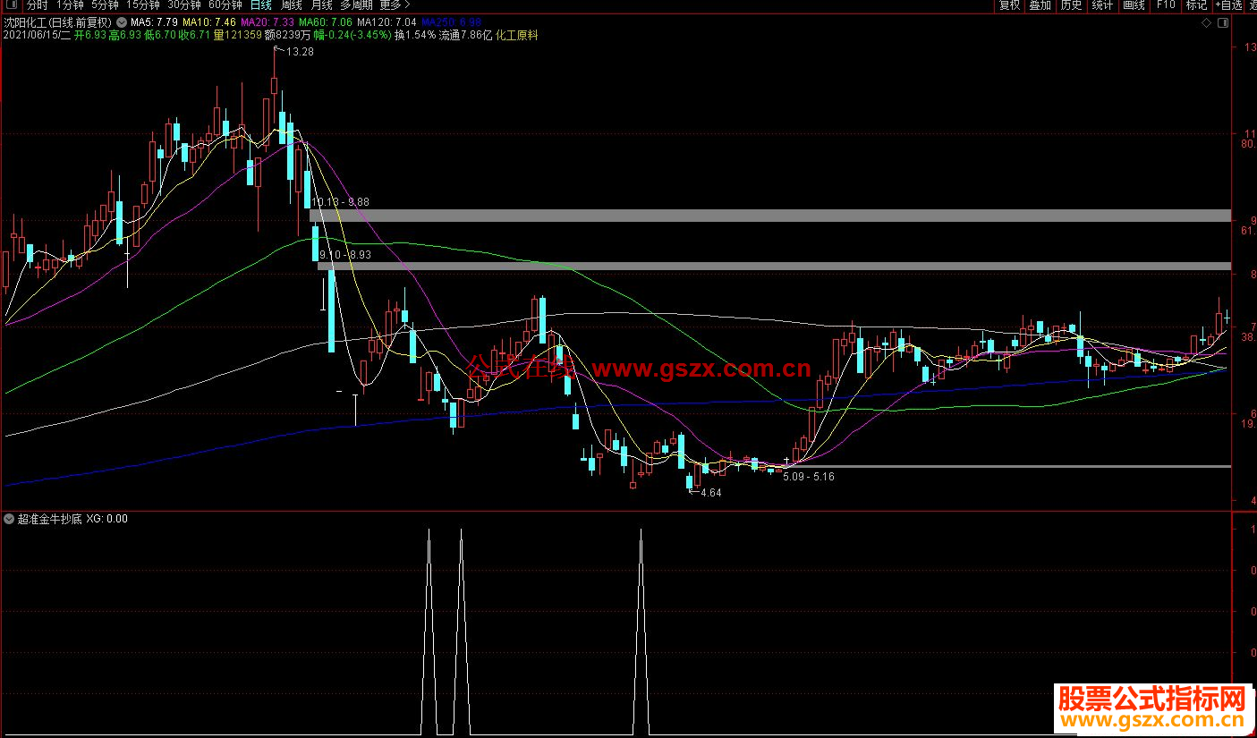This screenshot has height=738, width=1257.
Task: Open the 30分钟 period tab
Action: pyautogui.click(x=183, y=5)
